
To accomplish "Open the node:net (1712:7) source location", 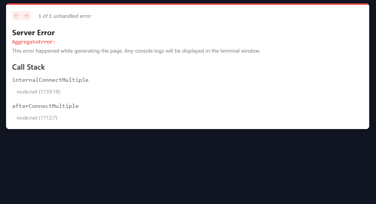I will [37, 118].
